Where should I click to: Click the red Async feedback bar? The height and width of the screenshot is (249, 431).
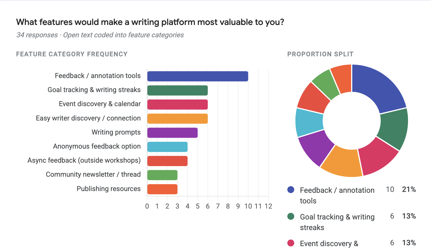coord(167,161)
